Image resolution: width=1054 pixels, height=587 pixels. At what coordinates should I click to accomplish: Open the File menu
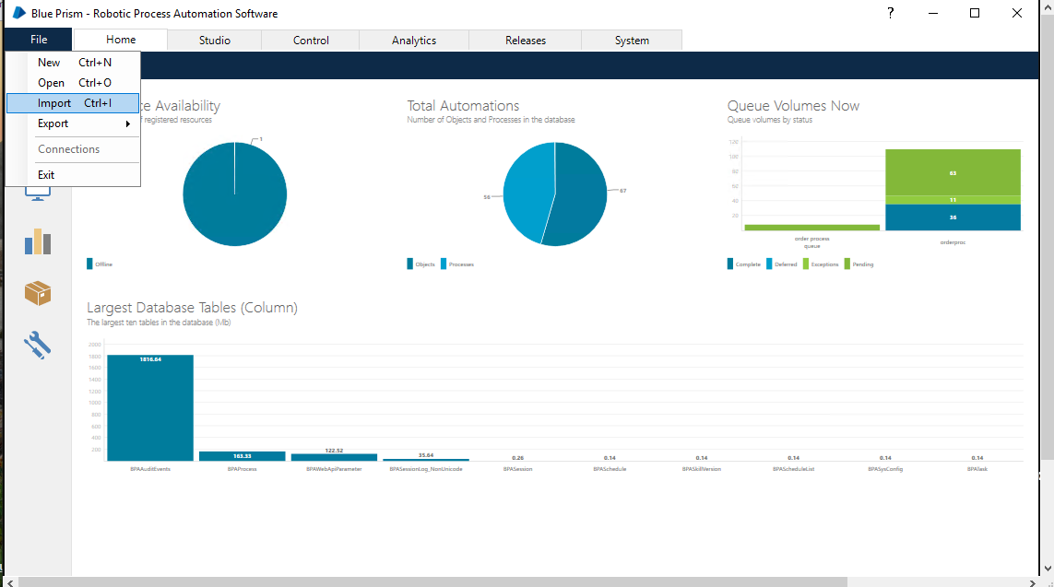[x=38, y=40]
